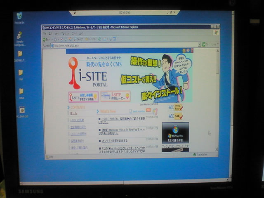Click the Mail toolbar icon
The height and width of the screenshot is (198, 264).
point(105,39)
